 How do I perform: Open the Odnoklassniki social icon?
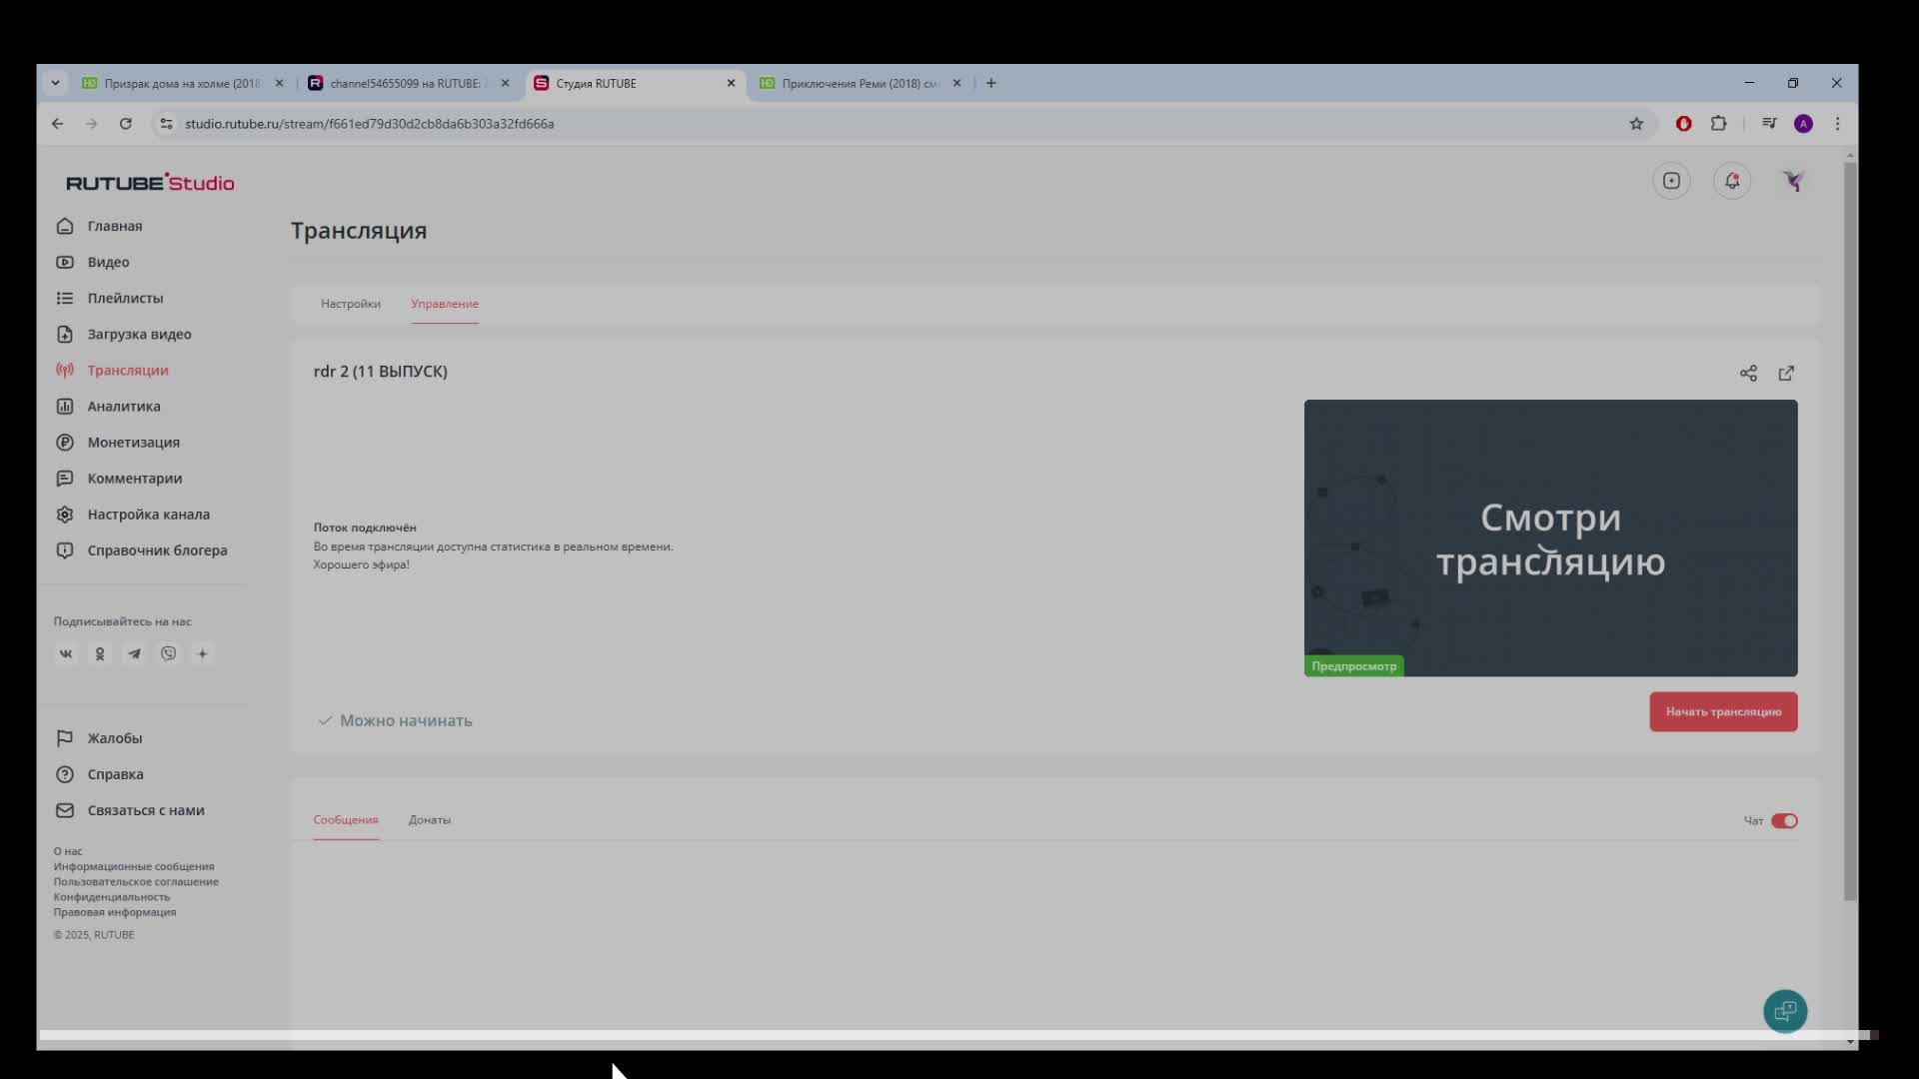[x=100, y=654]
